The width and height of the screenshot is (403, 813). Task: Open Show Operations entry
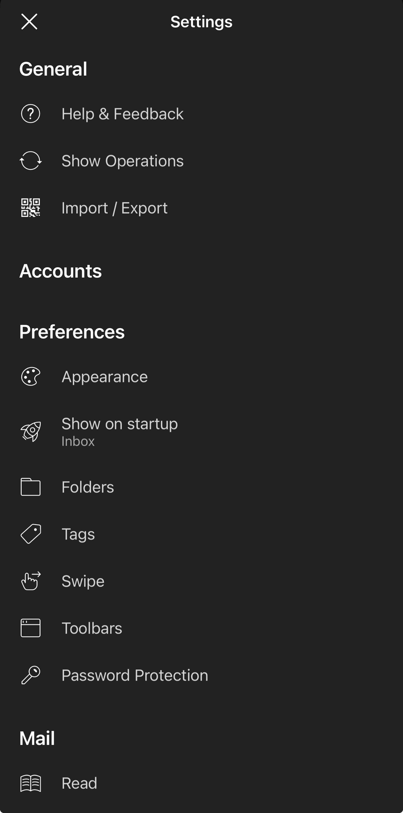pos(201,161)
